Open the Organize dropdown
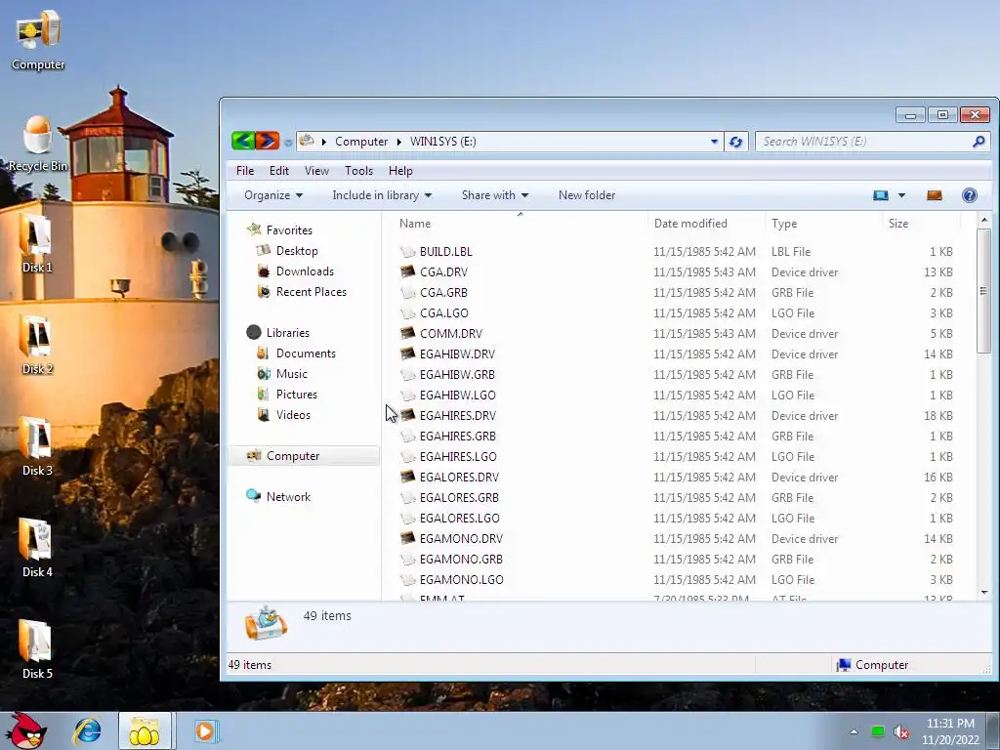 pyautogui.click(x=273, y=195)
